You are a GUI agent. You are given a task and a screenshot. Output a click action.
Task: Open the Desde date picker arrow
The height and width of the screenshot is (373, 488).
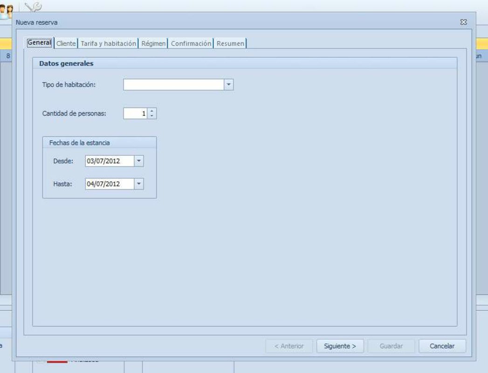[139, 161]
